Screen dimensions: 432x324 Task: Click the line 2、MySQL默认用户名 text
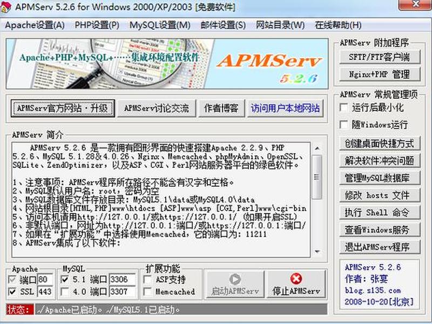(x=86, y=191)
